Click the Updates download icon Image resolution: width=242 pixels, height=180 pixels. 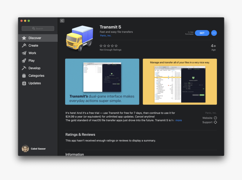tap(24, 83)
